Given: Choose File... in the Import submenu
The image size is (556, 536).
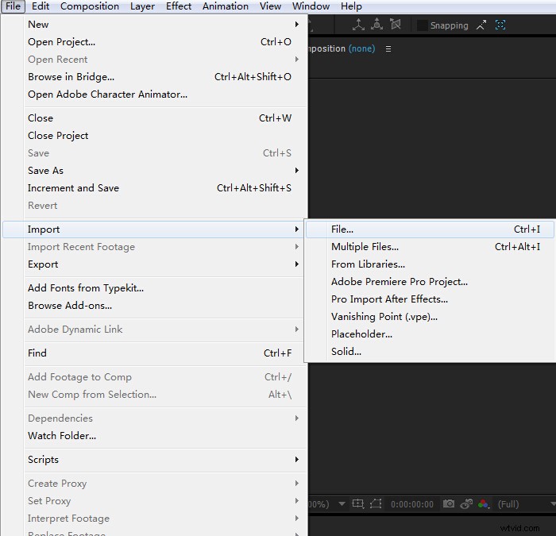Looking at the screenshot, I should [342, 229].
